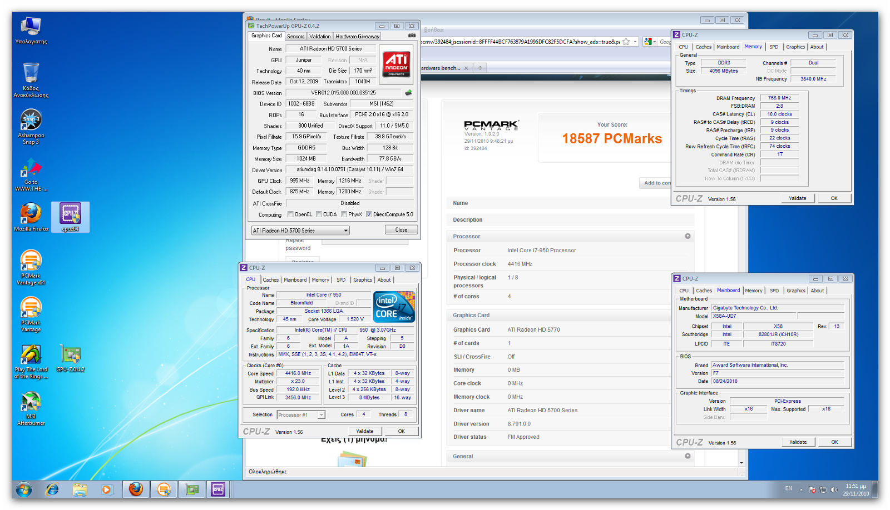Click the GPU-Z BIOS save chip icon

click(x=408, y=93)
